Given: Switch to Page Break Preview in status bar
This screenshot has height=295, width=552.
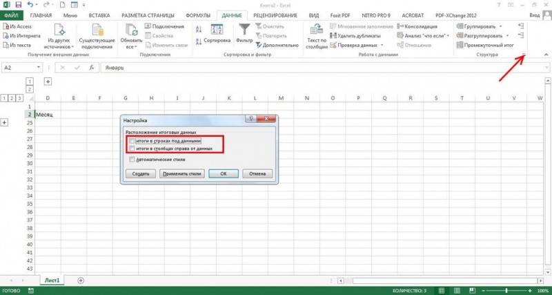Looking at the screenshot, I should (x=474, y=291).
